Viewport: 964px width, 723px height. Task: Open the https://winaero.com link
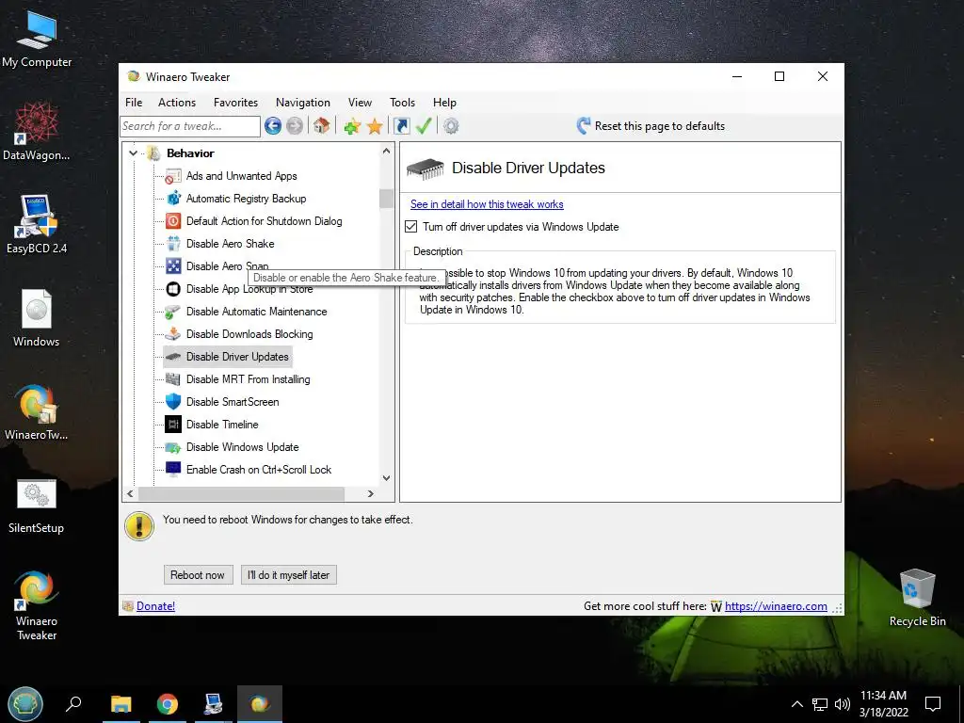tap(776, 606)
